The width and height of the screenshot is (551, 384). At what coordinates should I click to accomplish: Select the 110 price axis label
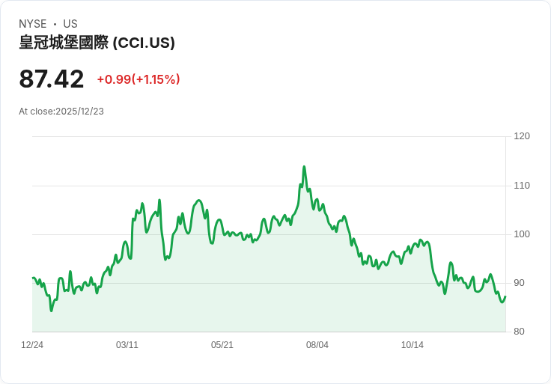(522, 186)
